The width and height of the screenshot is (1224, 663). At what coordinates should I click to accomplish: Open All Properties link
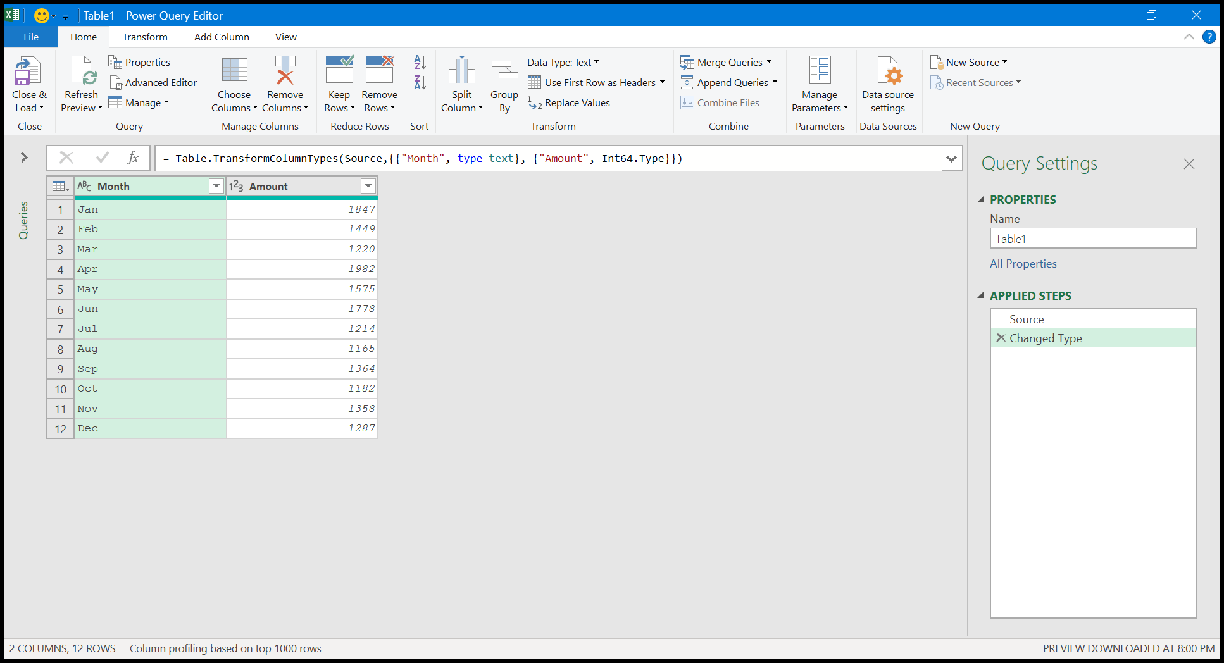coord(1023,264)
